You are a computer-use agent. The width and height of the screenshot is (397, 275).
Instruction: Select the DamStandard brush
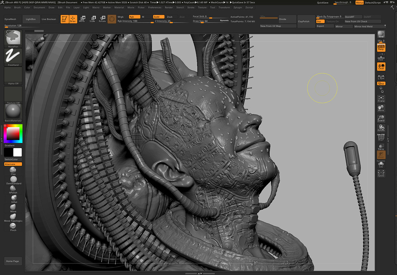tap(13, 181)
